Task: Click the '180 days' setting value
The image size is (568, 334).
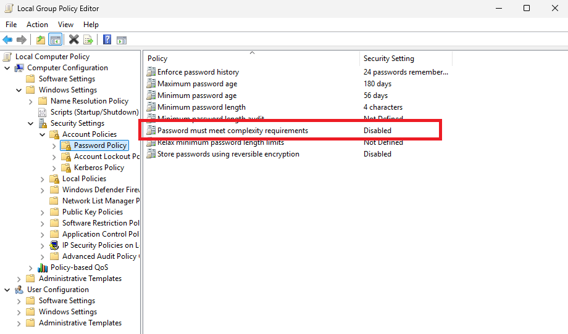Action: [x=377, y=84]
